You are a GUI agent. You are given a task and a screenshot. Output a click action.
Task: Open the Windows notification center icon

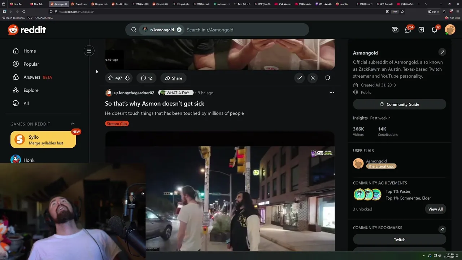click(458, 256)
